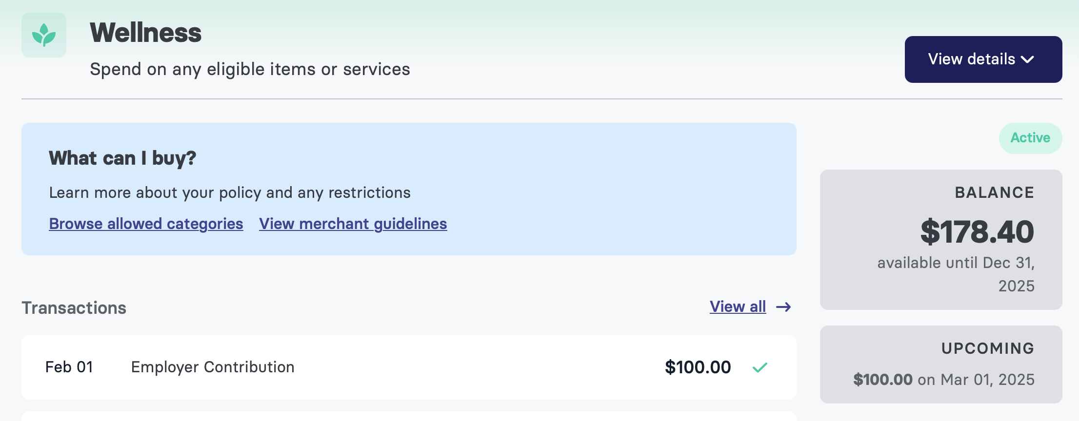Screen dimensions: 1079x421
Task: Expand the View details dropdown
Action: click(x=983, y=59)
